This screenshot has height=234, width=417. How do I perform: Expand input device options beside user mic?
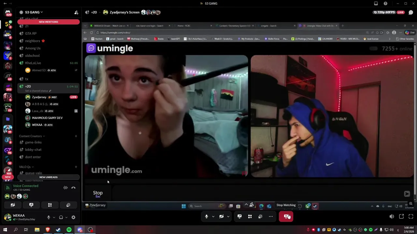coord(54,217)
